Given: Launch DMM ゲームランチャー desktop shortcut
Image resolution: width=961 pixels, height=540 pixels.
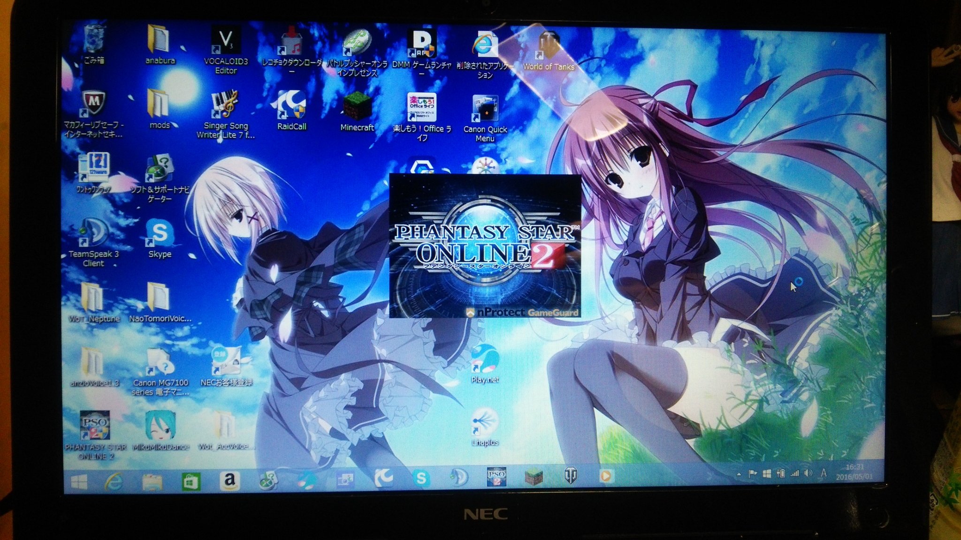Looking at the screenshot, I should [421, 53].
